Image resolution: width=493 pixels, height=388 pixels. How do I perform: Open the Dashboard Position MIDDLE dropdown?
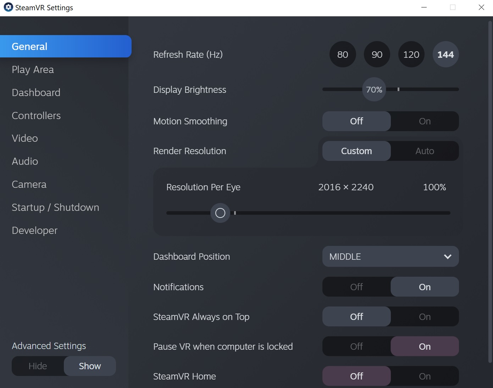pos(390,257)
